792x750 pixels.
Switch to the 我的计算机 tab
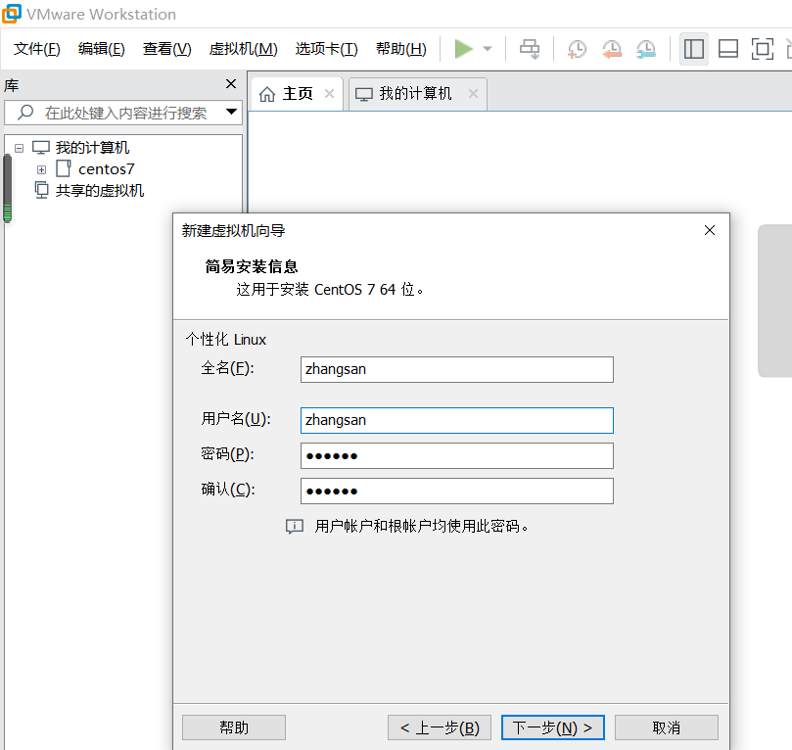(418, 93)
